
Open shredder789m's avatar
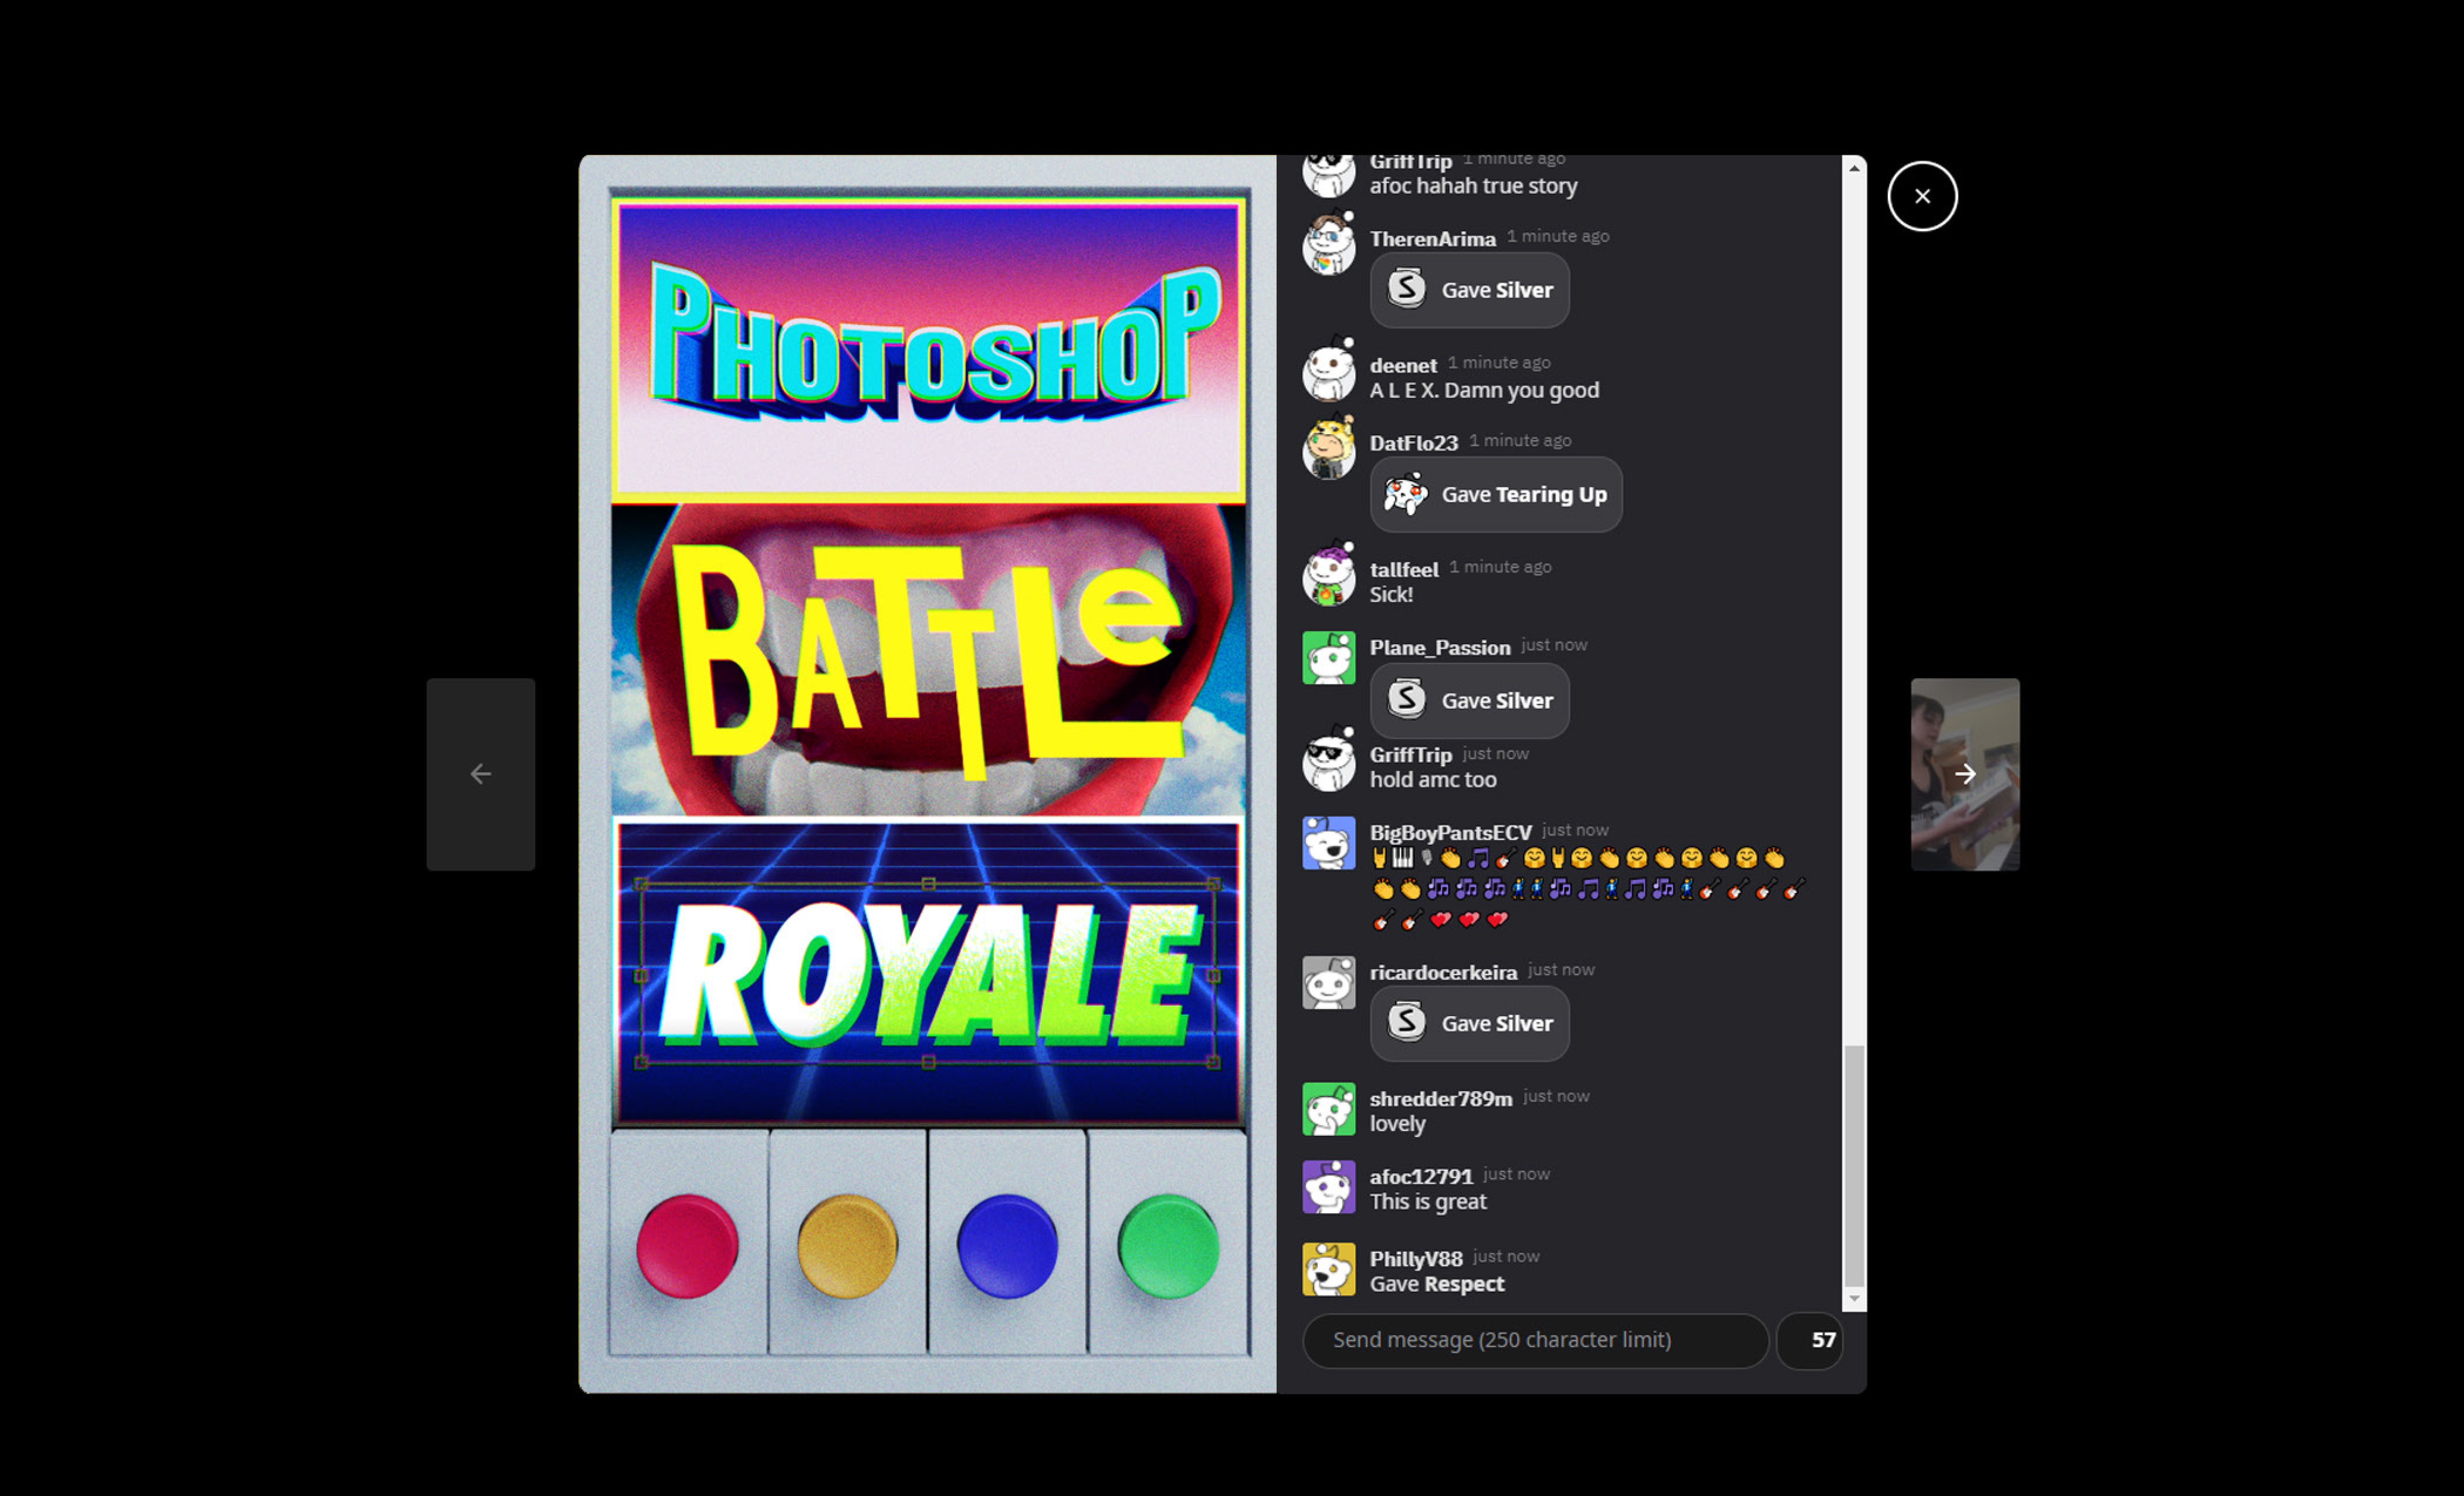pyautogui.click(x=1328, y=1108)
